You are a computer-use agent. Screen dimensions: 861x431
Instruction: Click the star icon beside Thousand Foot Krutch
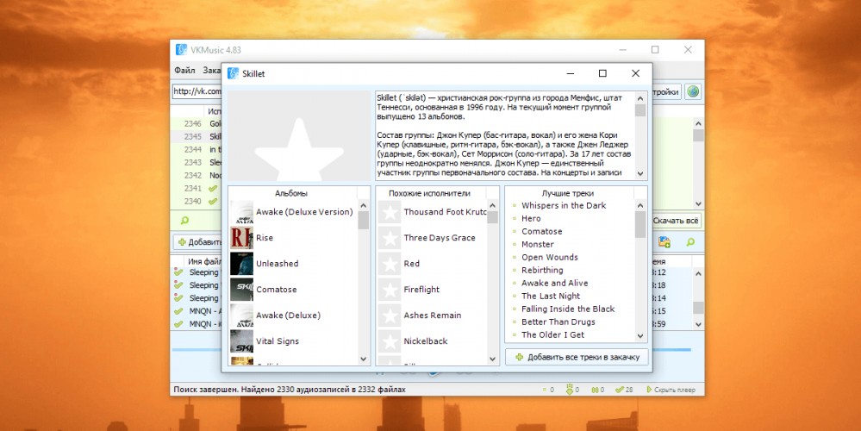pos(390,212)
